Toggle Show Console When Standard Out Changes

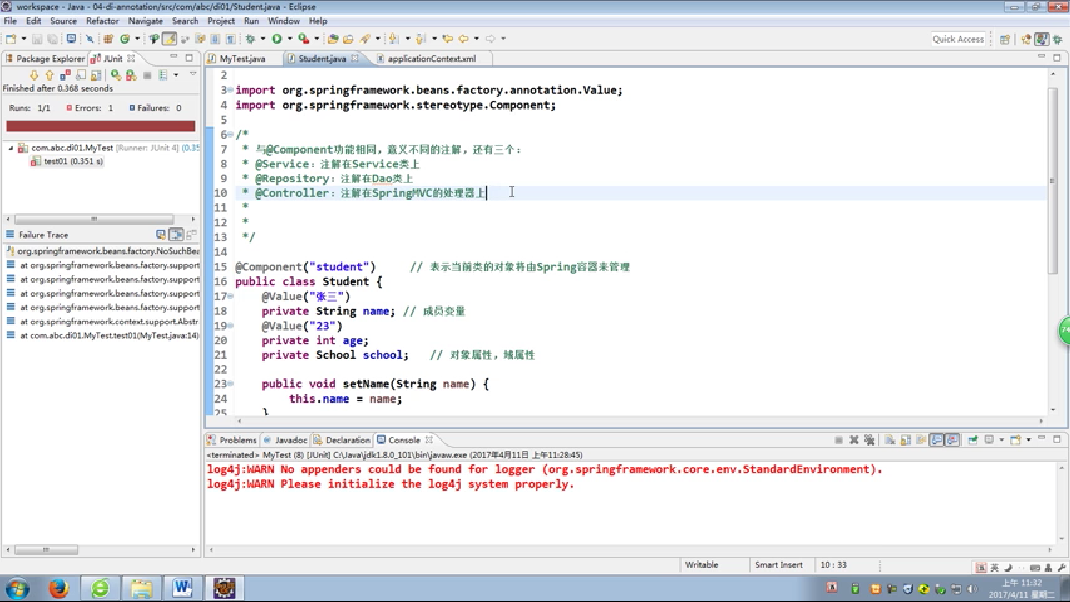[x=937, y=440]
